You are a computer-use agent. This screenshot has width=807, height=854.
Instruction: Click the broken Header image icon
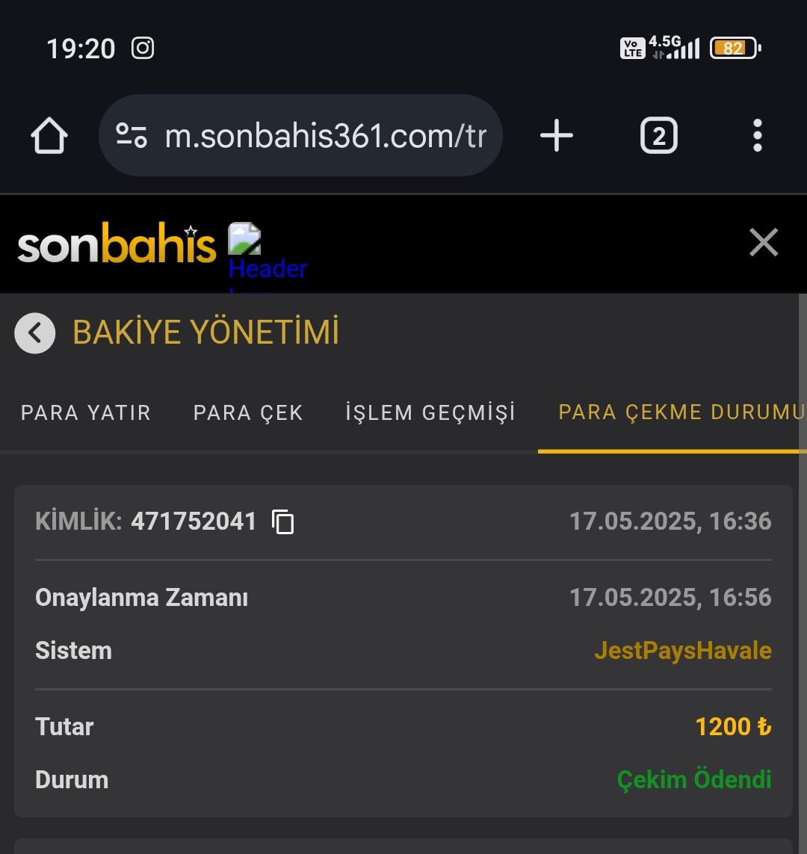pos(244,238)
